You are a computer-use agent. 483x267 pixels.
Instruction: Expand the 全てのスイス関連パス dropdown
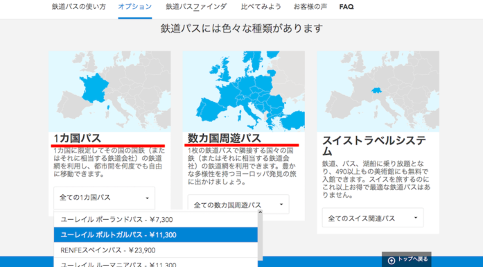point(373,218)
